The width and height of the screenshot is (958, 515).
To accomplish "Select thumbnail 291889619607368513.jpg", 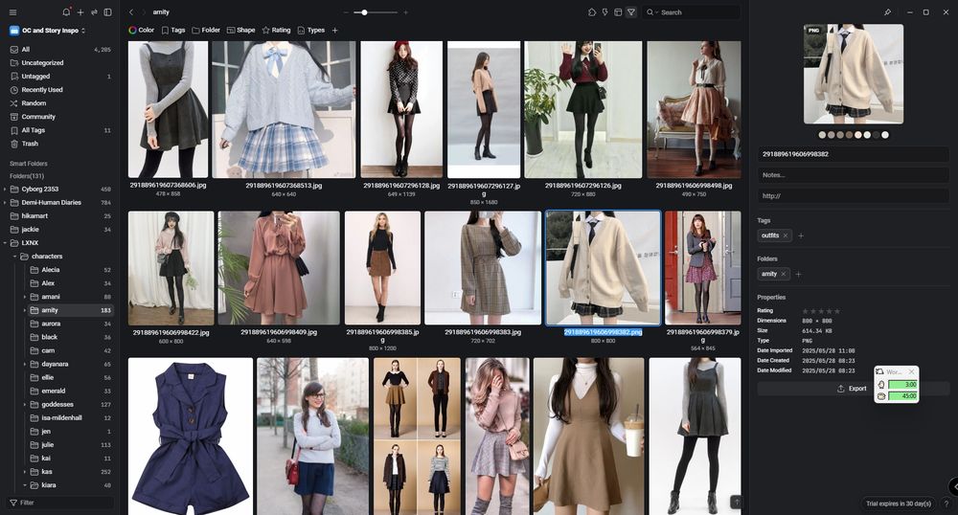I will [284, 110].
